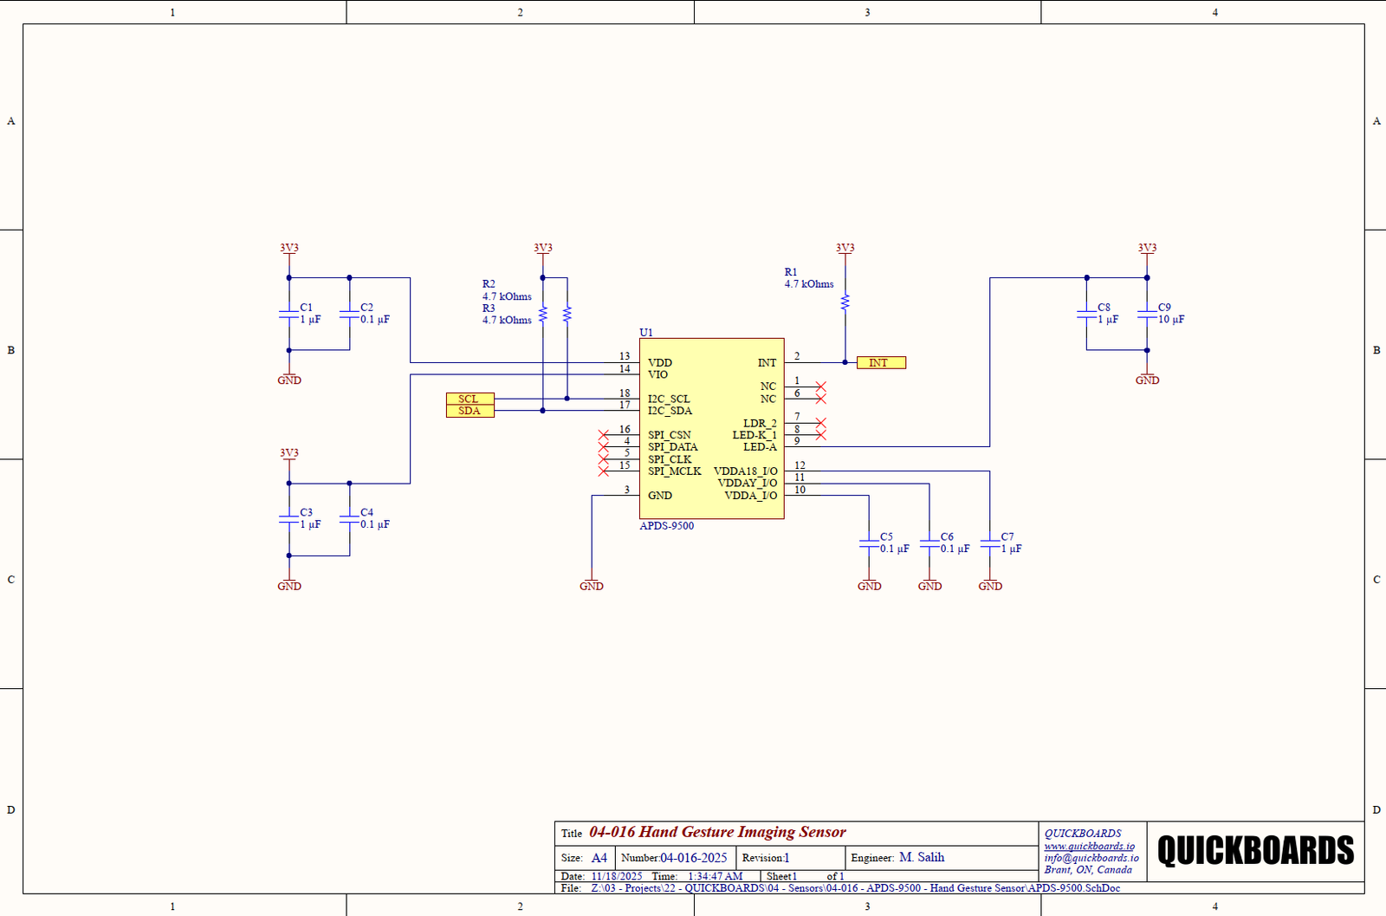1386x916 pixels.
Task: Select the QUICKBOARDS logo in title block
Action: (x=1255, y=851)
